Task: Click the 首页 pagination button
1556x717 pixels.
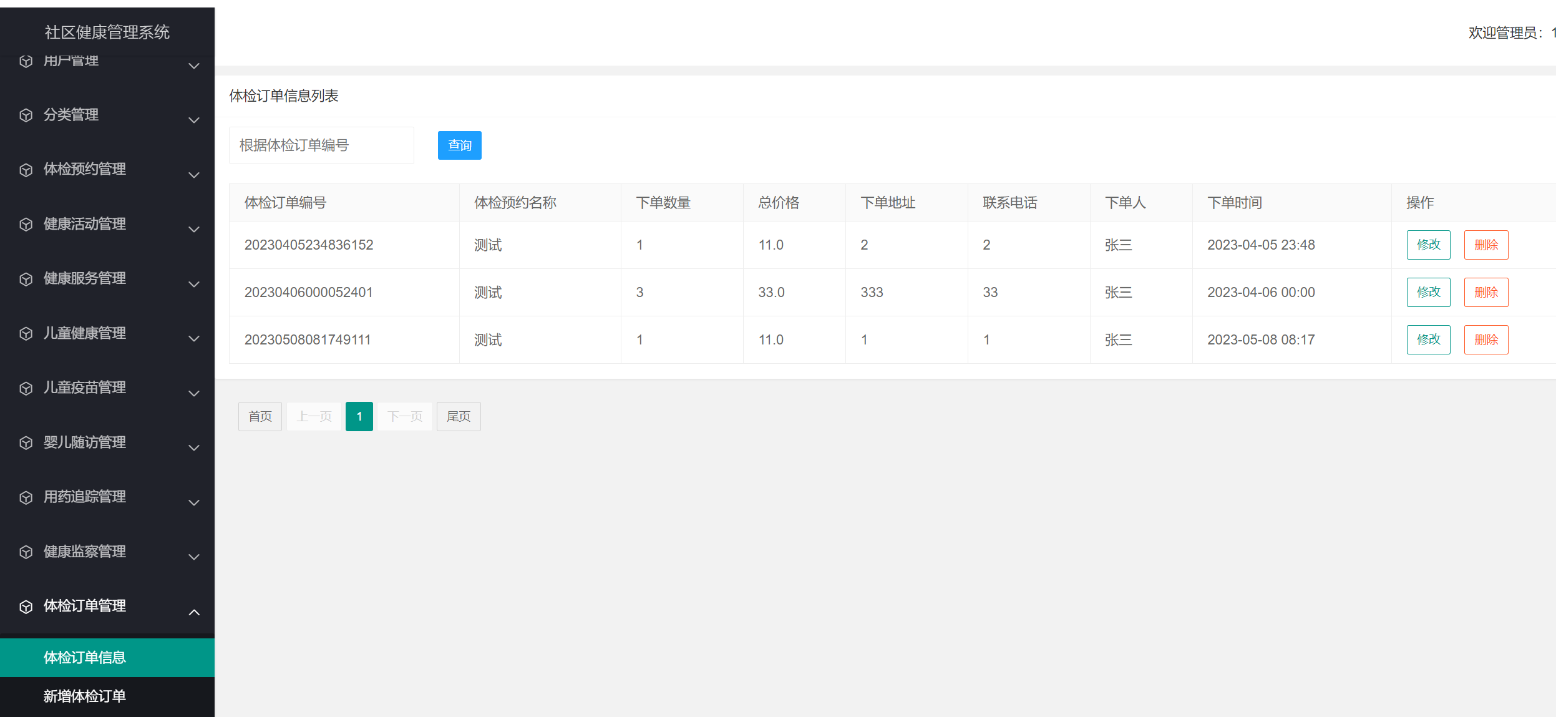Action: (260, 416)
